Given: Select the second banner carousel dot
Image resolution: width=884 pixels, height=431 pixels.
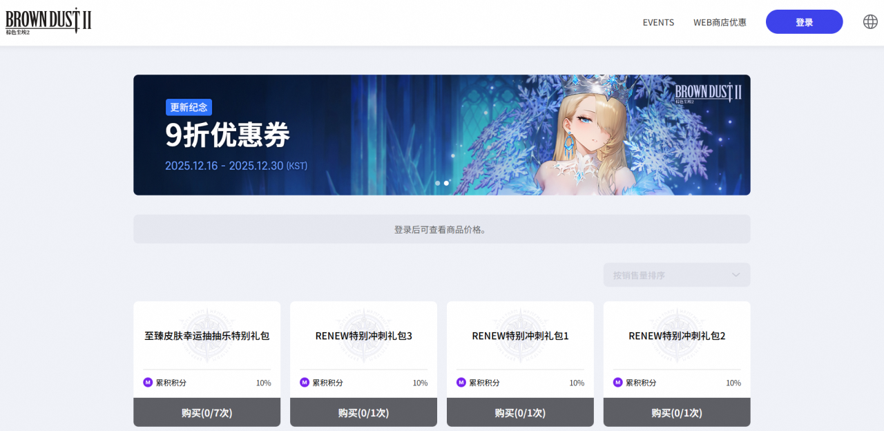Looking at the screenshot, I should click(x=446, y=183).
